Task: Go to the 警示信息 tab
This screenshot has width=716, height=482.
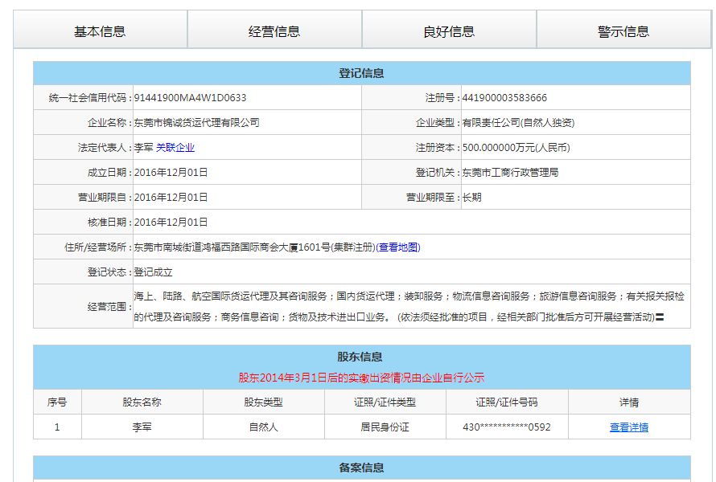Action: click(623, 31)
